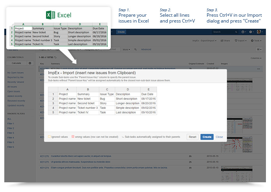
Task: Close the ImpEx import dialog via Close link
Action: coord(219,137)
